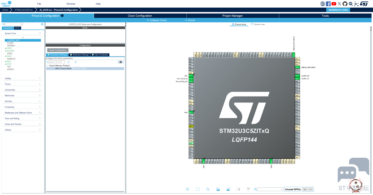373x195 pixels.
Task: Expand the Security category
Action: [x=40, y=101]
